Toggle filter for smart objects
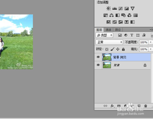The width and height of the screenshot is (153, 119). [x=144, y=35]
